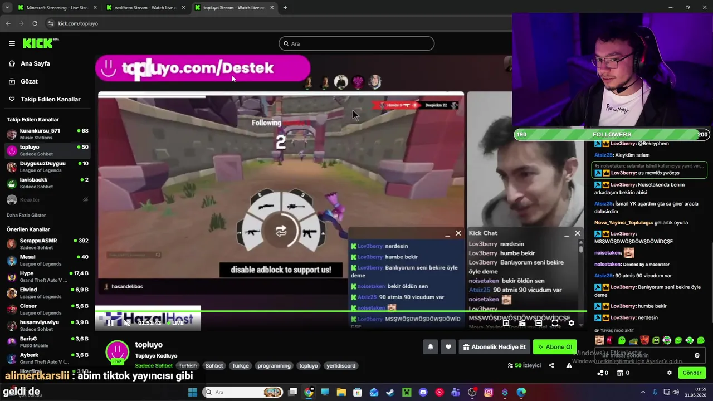The image size is (713, 401).
Task: Click topluyo channel avatar with LIVE badge
Action: (x=117, y=353)
